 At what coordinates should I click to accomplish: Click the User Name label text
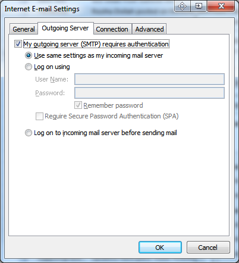pos(52,79)
